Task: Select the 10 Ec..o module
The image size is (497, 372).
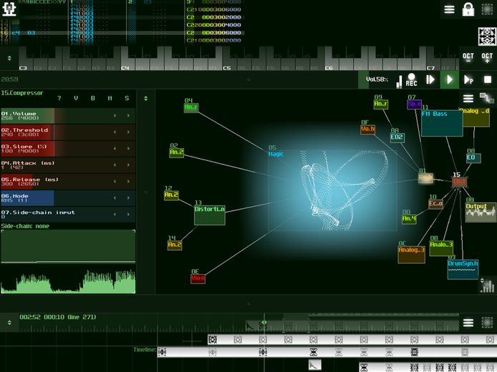Action: click(435, 204)
